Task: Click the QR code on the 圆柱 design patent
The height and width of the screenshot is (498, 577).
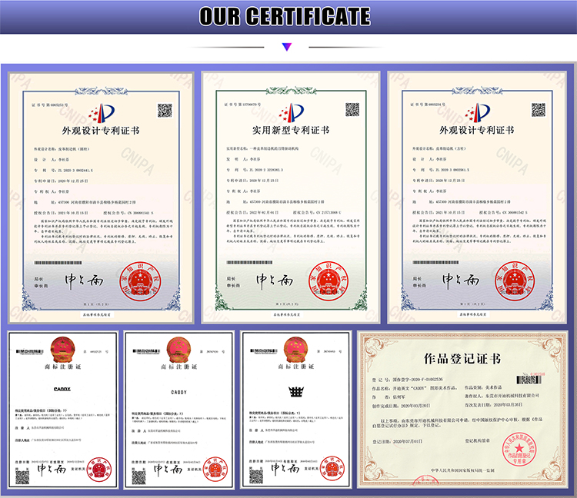Action: tap(165, 110)
